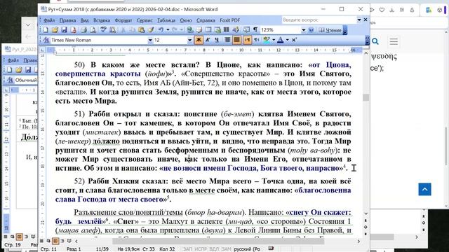Open the Таблица menu
This screenshot has height=252, width=449.
[166, 20]
